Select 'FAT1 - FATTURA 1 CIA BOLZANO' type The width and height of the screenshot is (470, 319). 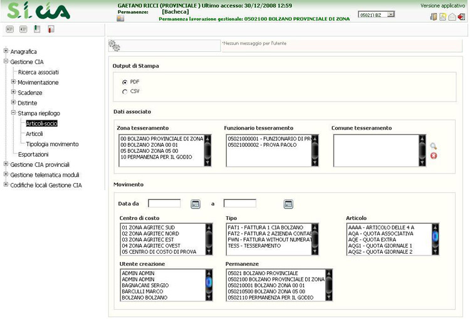pyautogui.click(x=265, y=227)
